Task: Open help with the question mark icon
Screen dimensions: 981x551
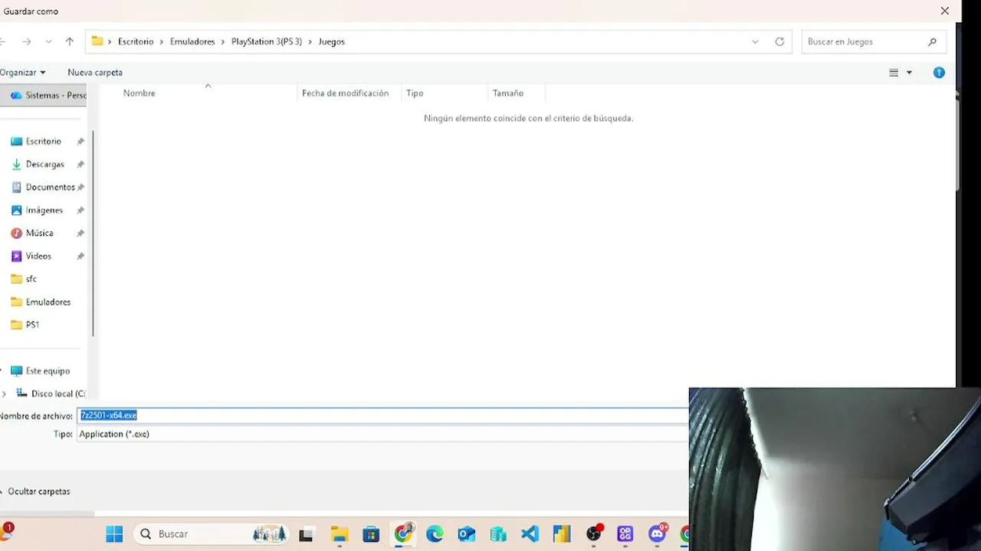Action: pyautogui.click(x=939, y=73)
